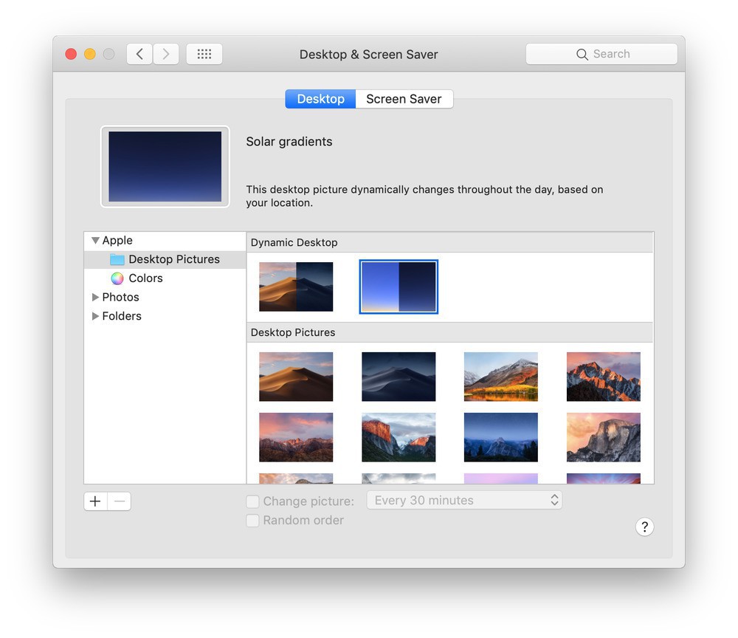The image size is (738, 638).
Task: Select the Solar gradients dynamic thumbnail
Action: tap(399, 287)
